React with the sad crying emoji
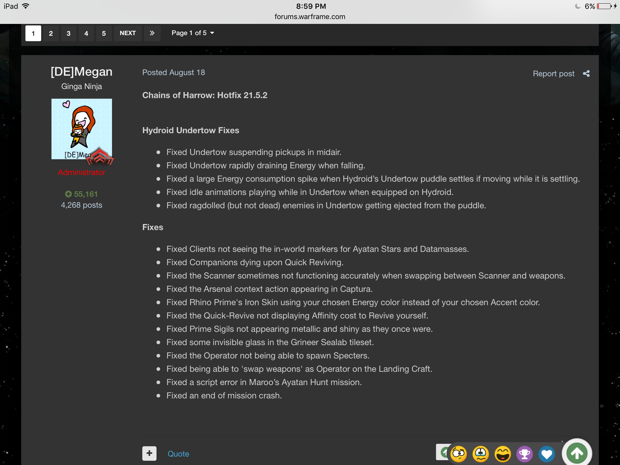Image resolution: width=620 pixels, height=465 pixels. pos(480,454)
